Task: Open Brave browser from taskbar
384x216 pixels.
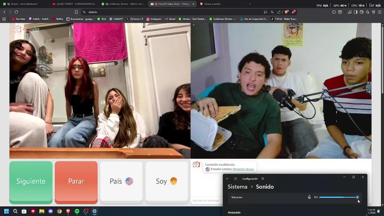Action: (x=68, y=211)
